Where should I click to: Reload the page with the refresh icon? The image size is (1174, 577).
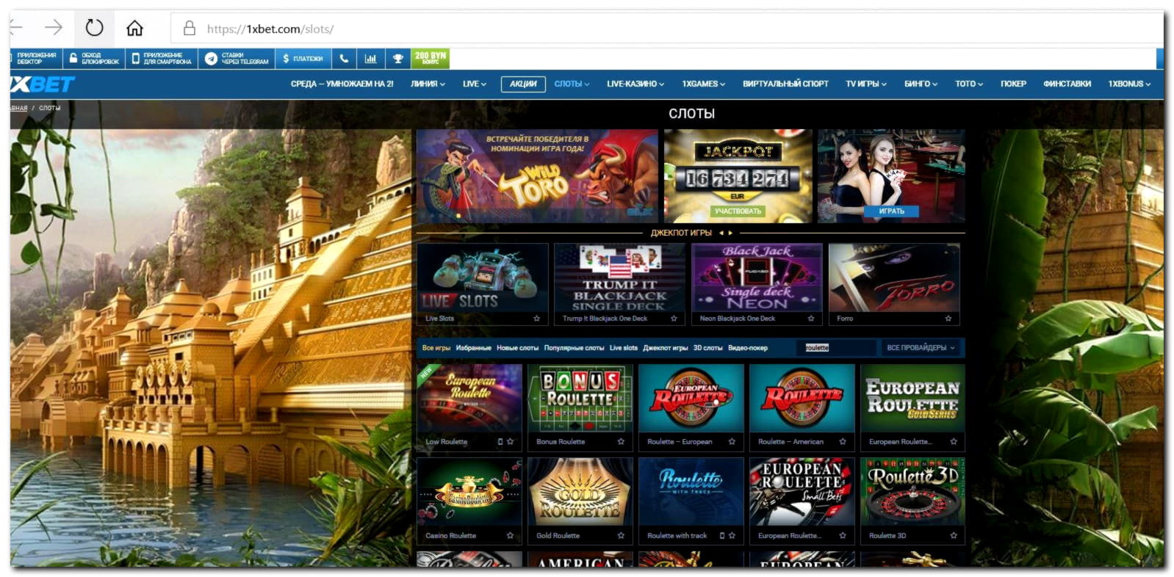(94, 28)
